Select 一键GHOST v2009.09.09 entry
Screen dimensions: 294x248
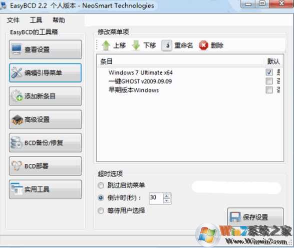(140, 81)
